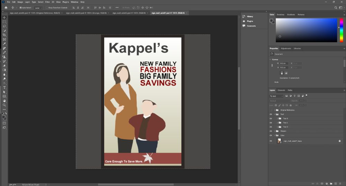Click more options ellipsis in options bar
The width and height of the screenshot is (346, 186).
(117, 8)
